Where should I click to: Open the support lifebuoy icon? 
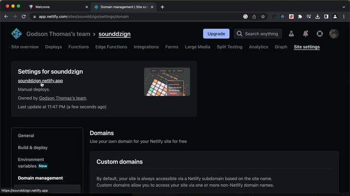319,34
